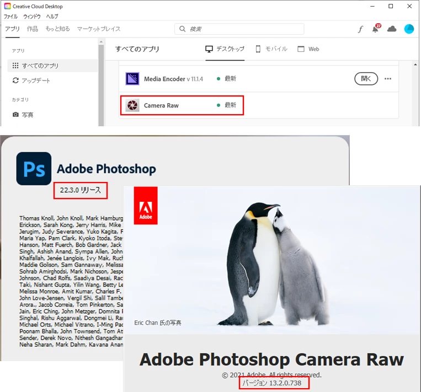Switch to 作品 tab
421x392 pixels.
coord(33,29)
